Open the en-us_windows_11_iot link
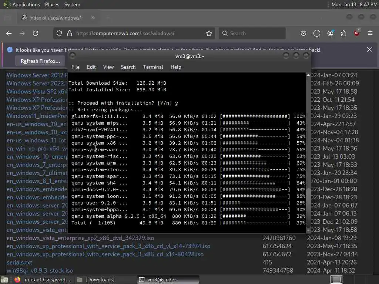 coord(37,140)
